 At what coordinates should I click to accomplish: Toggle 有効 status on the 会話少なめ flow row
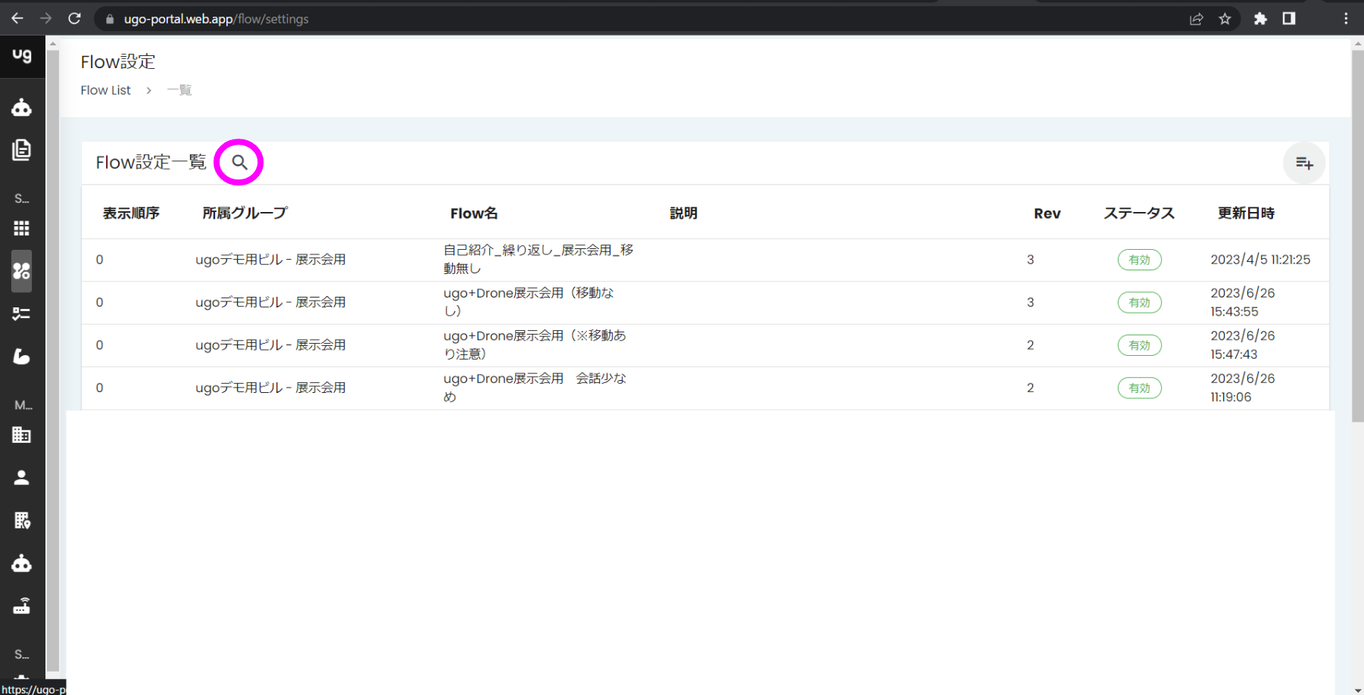pyautogui.click(x=1139, y=388)
